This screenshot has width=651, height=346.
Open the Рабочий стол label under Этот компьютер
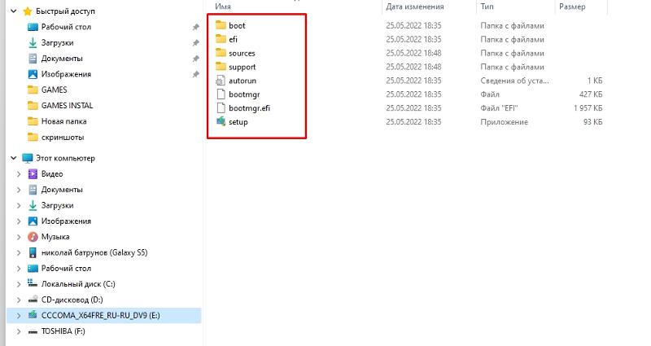[x=66, y=269]
